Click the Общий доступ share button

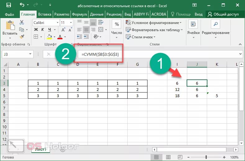coord(223,14)
